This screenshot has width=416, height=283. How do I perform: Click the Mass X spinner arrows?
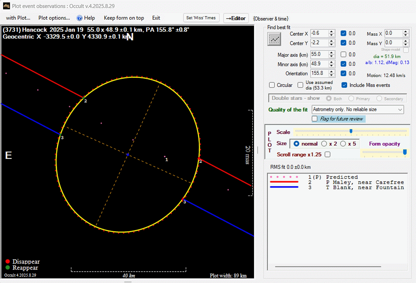pos(406,33)
